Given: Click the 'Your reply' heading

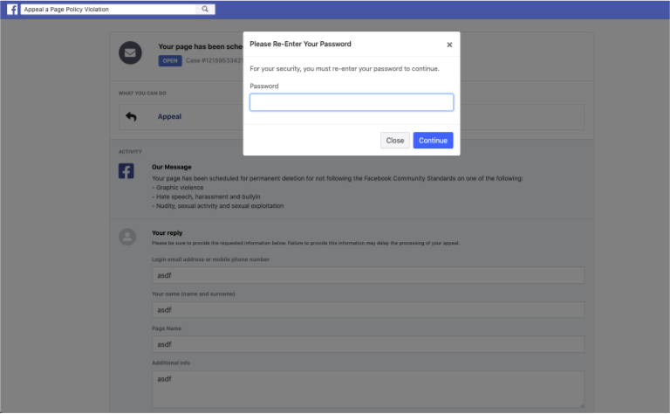Looking at the screenshot, I should tap(167, 232).
